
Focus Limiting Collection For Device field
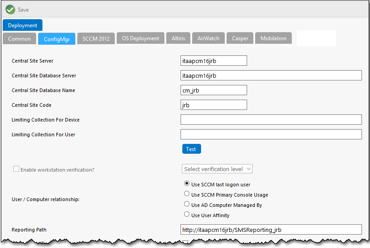[x=271, y=120]
